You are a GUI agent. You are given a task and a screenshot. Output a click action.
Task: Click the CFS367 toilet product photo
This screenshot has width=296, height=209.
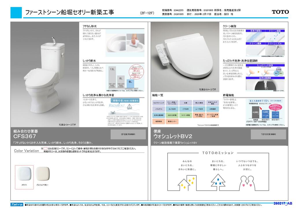[x=45, y=74]
